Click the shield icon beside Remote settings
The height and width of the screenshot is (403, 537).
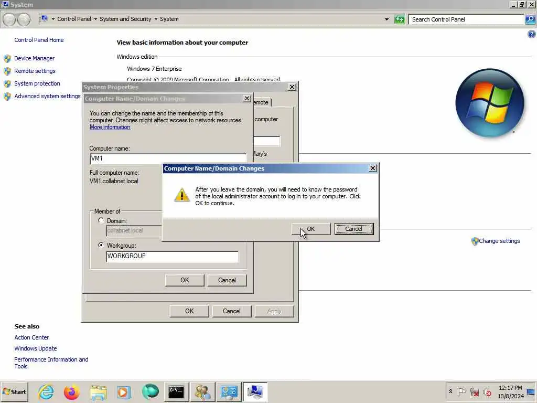[x=7, y=71]
